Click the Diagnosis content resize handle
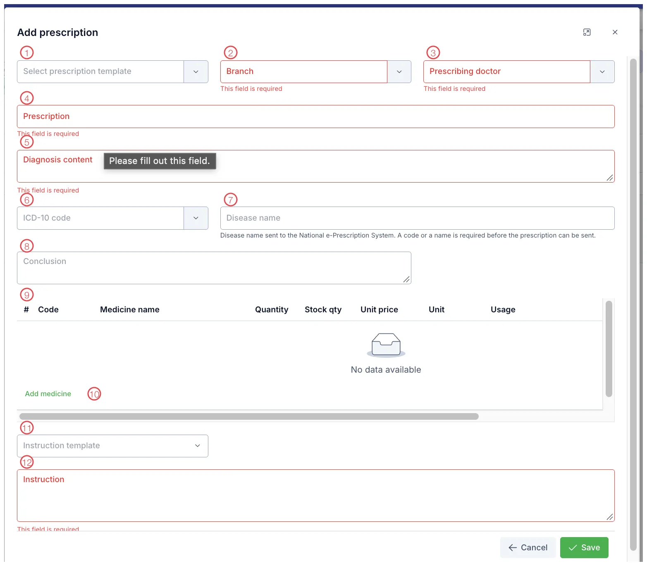 pos(610,178)
